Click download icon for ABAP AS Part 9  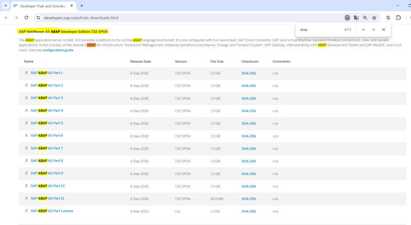tap(26, 173)
